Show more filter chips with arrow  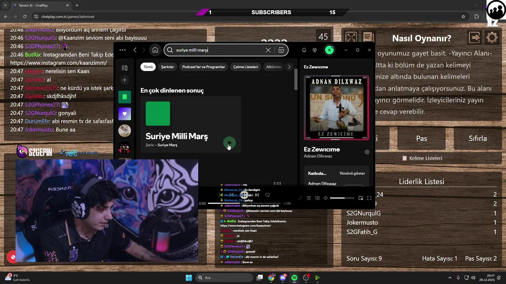coord(289,67)
